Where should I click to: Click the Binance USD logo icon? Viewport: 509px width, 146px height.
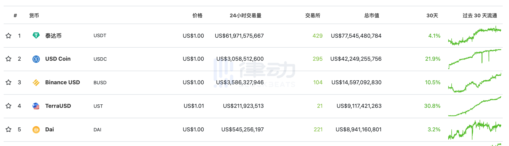click(36, 83)
